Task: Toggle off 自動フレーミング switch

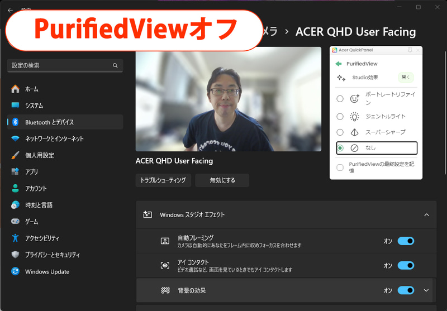Action: point(406,241)
